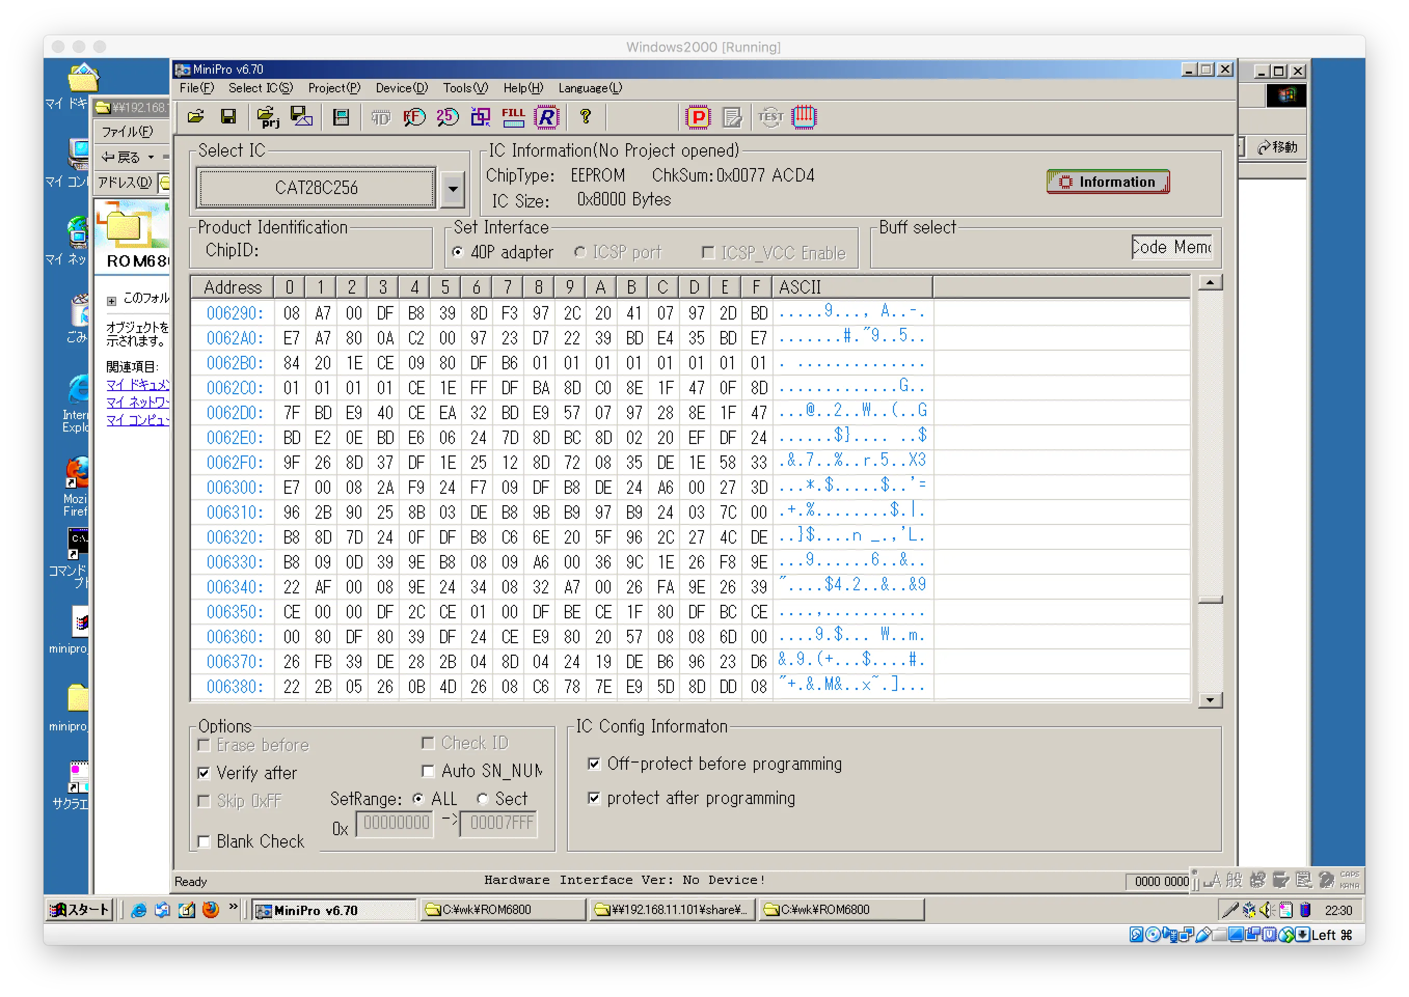Click the SetRange end address 00007FFF field
The width and height of the screenshot is (1409, 997).
click(499, 823)
